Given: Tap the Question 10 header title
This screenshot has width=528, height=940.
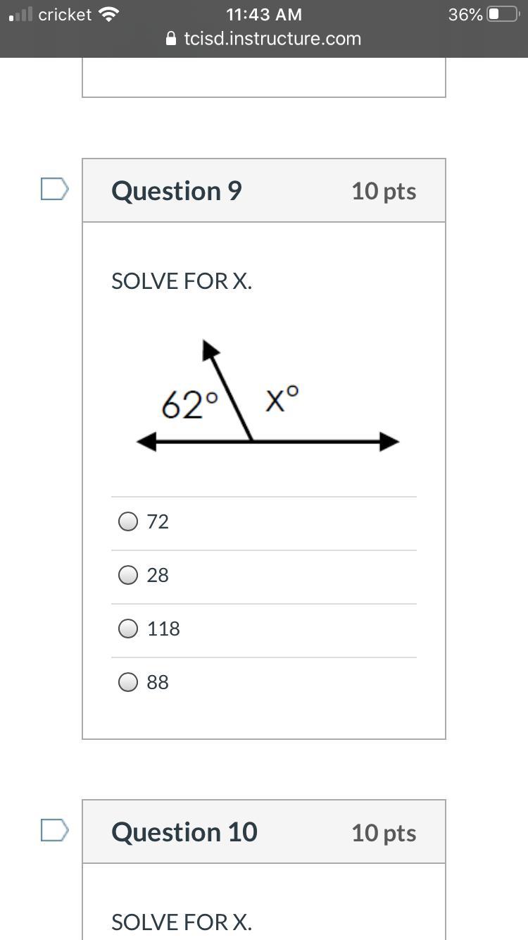Looking at the screenshot, I should (184, 832).
